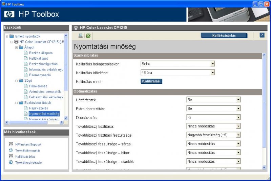The height and width of the screenshot is (181, 271).
Task: Open the Továbbítószíj tisztítási feszültsége dropdown
Action: [x=238, y=135]
